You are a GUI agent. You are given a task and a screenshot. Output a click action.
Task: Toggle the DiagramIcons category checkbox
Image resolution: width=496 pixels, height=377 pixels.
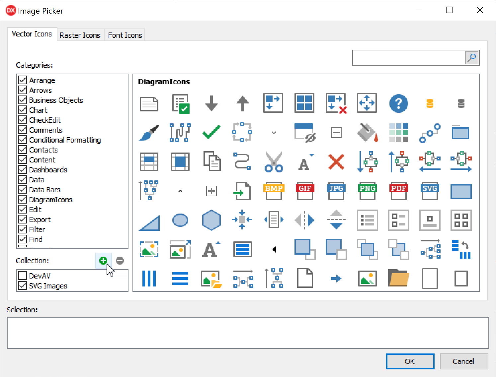click(23, 200)
